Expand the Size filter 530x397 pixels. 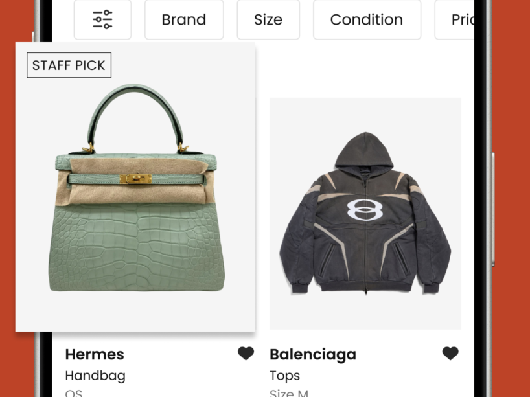(268, 19)
